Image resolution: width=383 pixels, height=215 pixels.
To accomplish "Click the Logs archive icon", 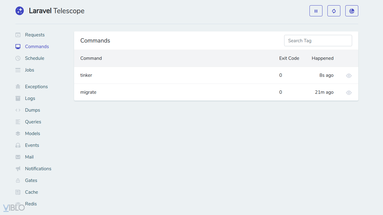I will coord(18,98).
